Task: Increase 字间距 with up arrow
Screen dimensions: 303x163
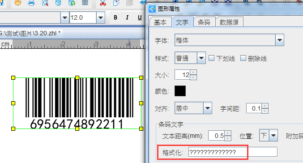Action: pos(265,106)
